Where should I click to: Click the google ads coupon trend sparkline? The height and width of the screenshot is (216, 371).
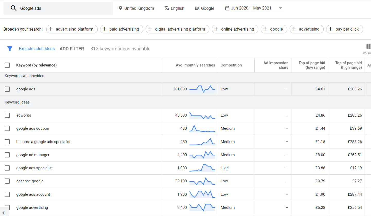[x=202, y=128]
